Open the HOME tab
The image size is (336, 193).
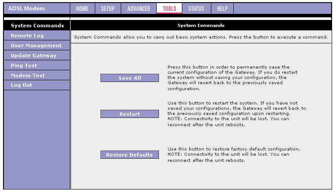click(x=82, y=9)
